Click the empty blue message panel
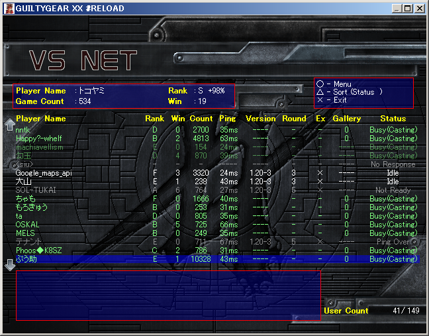 tap(168, 296)
